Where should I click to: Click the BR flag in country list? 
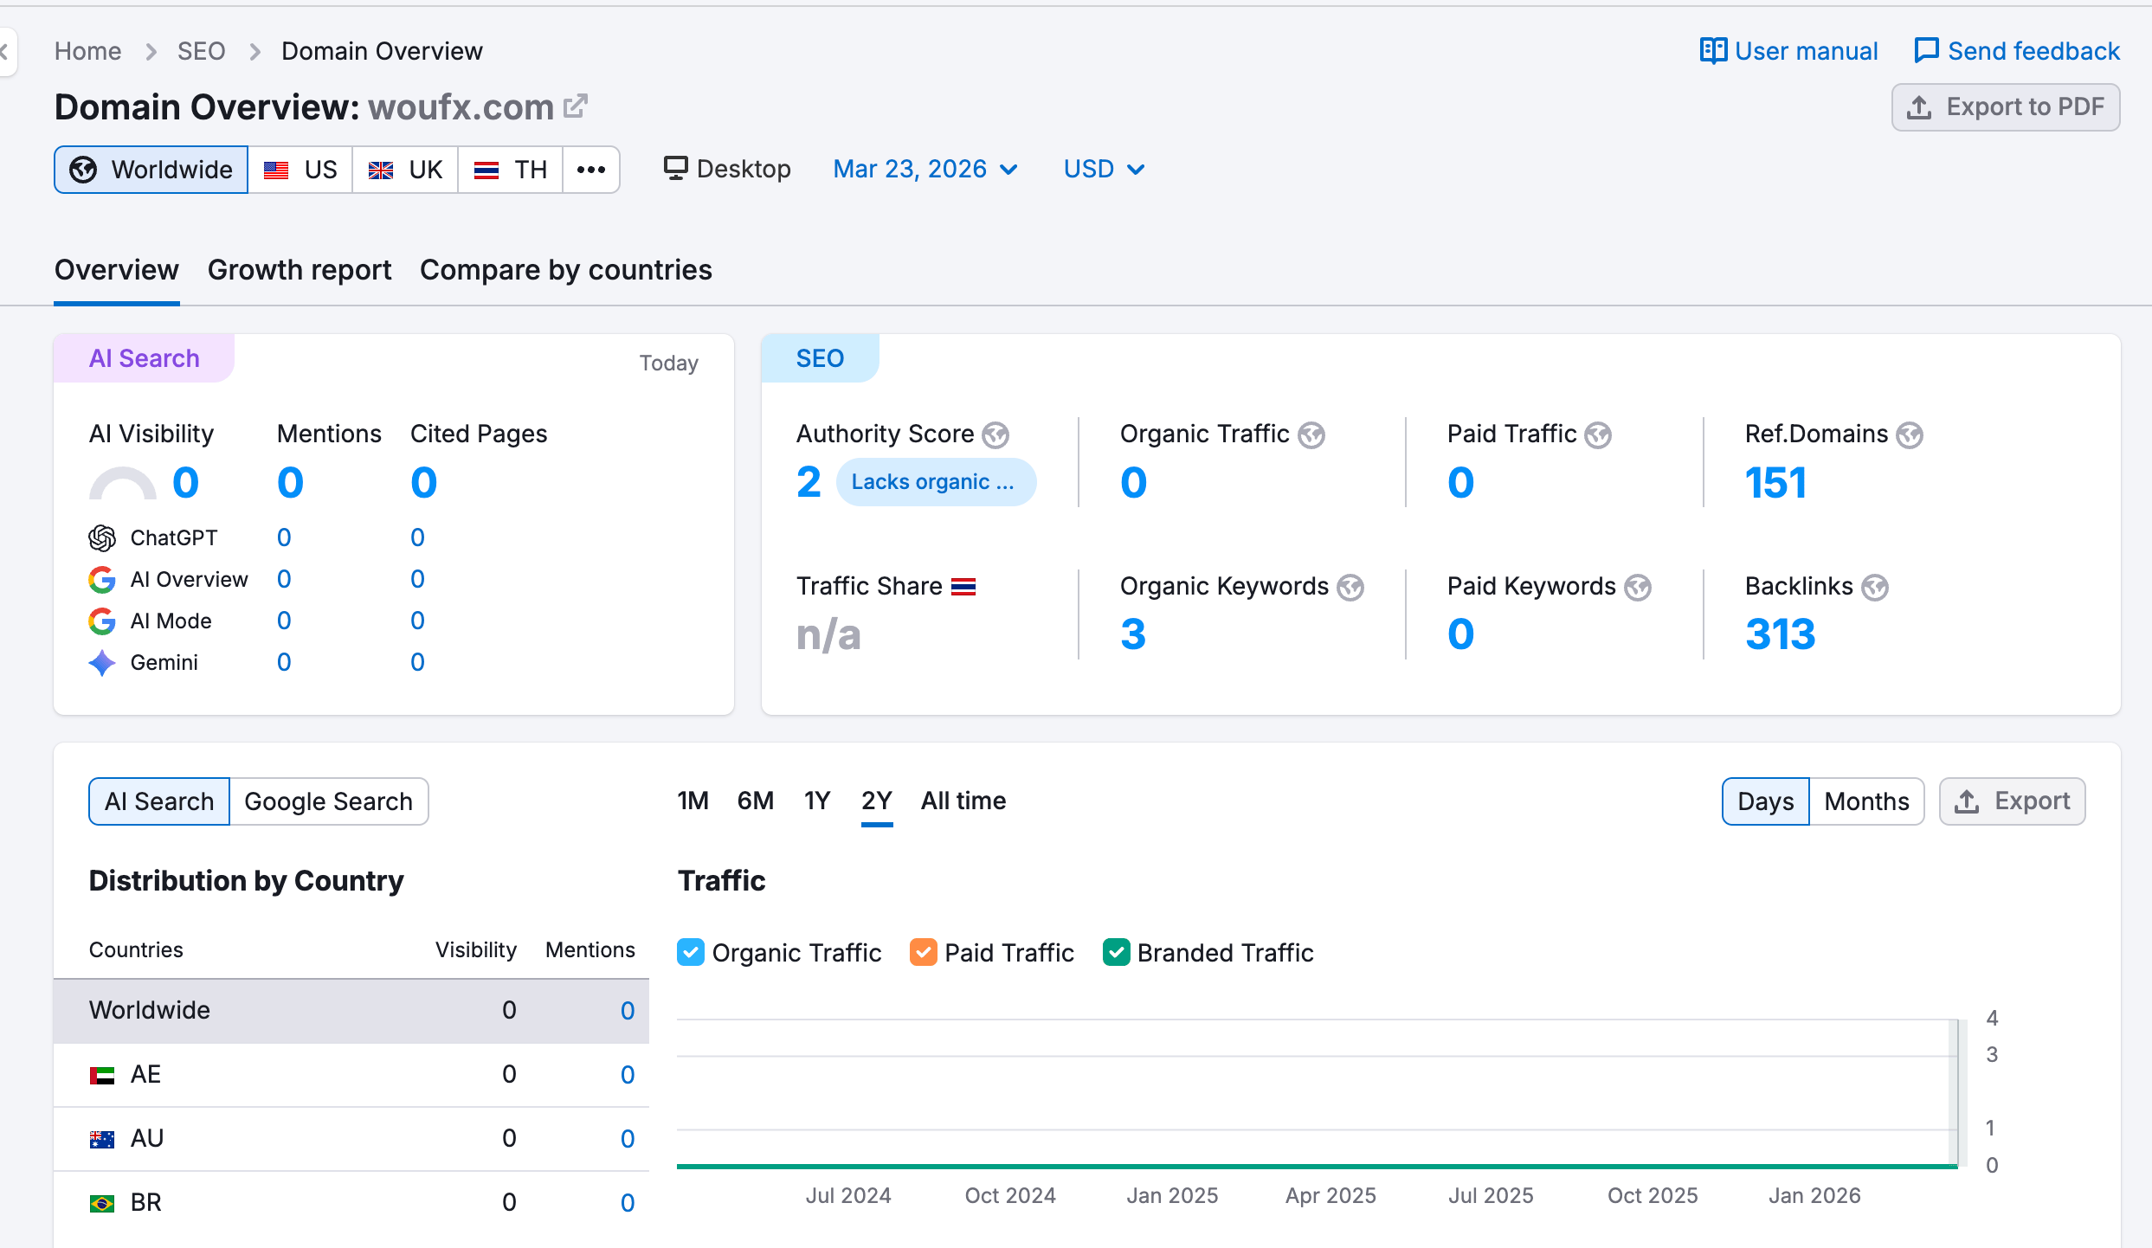coord(102,1204)
